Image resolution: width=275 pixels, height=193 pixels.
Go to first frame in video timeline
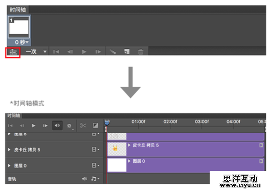tap(10, 126)
